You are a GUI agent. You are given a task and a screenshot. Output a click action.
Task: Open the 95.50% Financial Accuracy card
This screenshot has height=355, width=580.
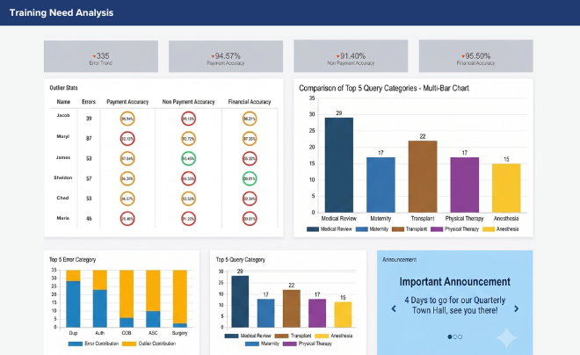[x=475, y=56]
